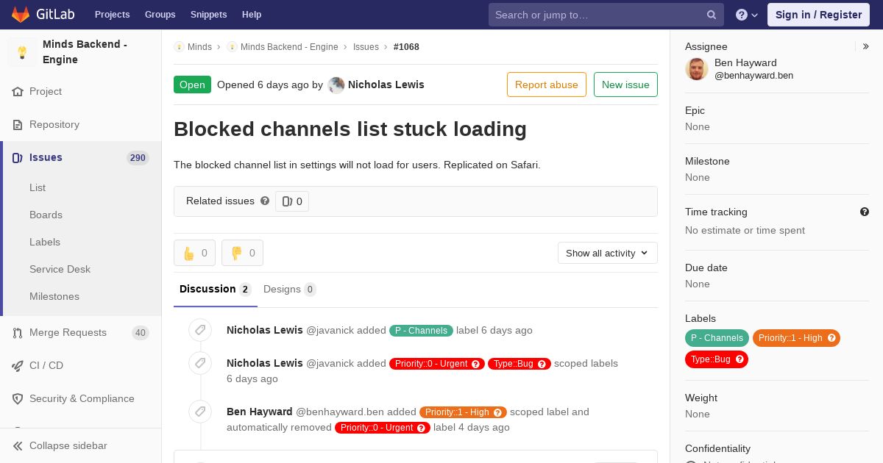This screenshot has height=463, width=883.
Task: Click Ben Hayward's assignee avatar
Action: [697, 69]
